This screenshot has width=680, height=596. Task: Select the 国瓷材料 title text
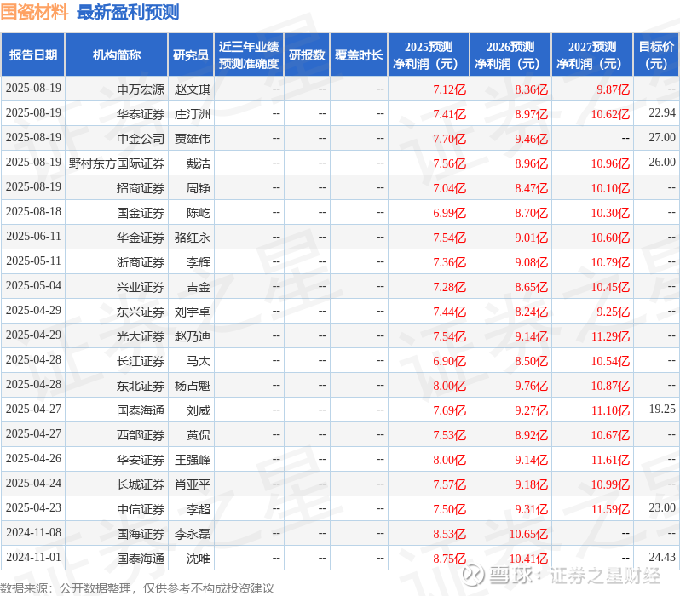click(x=34, y=12)
